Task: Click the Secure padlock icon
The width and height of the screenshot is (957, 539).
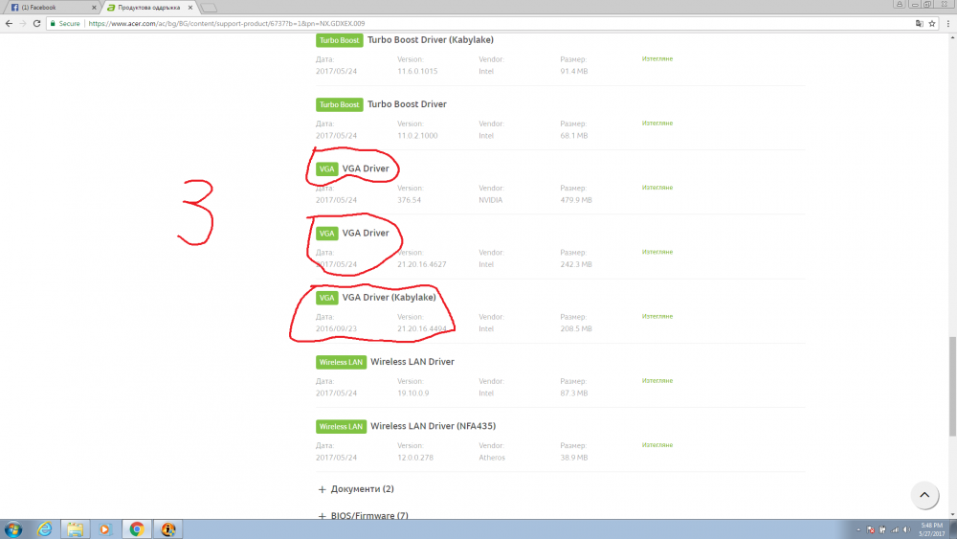Action: 53,23
